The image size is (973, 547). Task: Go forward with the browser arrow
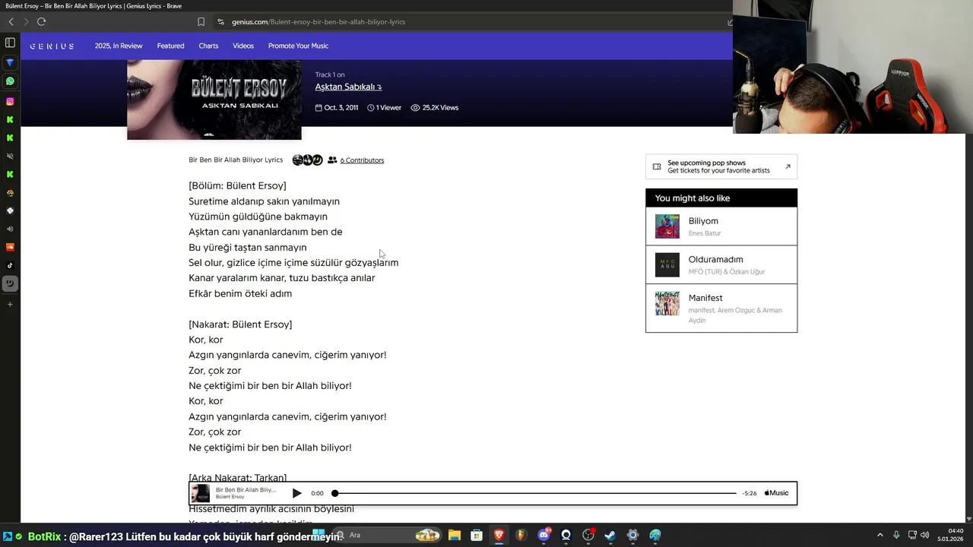tap(26, 21)
